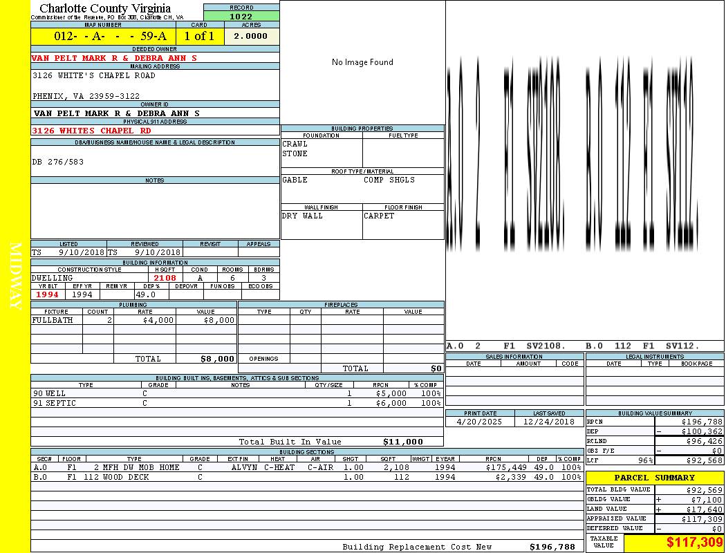Select legal description DB 276/583
This screenshot has height=553, width=726.
tap(58, 162)
